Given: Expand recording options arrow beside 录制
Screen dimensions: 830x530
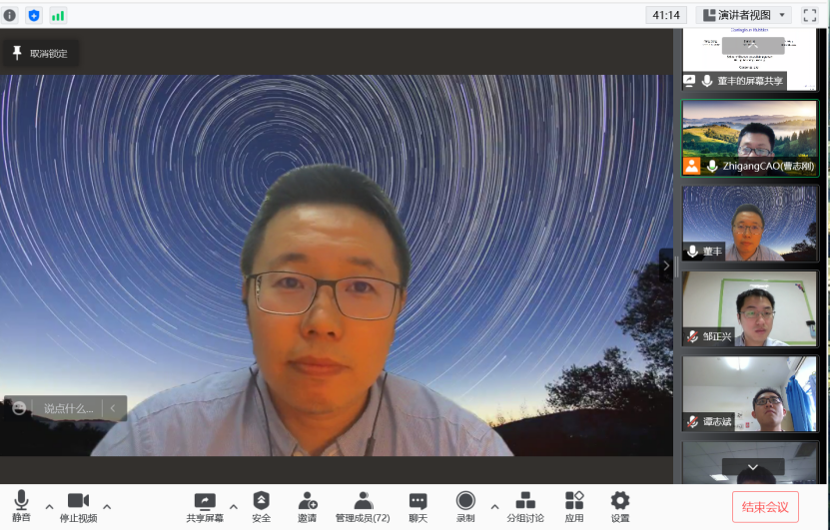Looking at the screenshot, I should point(494,507).
